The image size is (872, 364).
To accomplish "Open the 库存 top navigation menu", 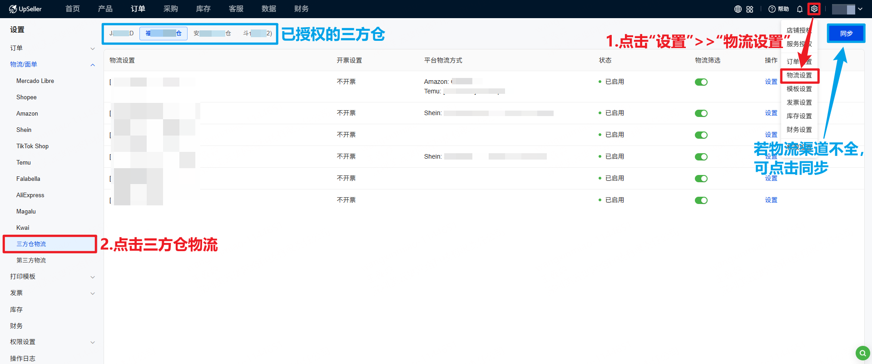I will point(203,9).
